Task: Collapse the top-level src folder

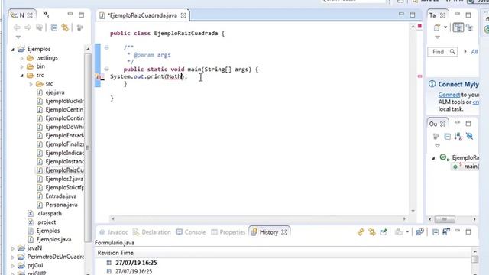Action: pyautogui.click(x=22, y=76)
